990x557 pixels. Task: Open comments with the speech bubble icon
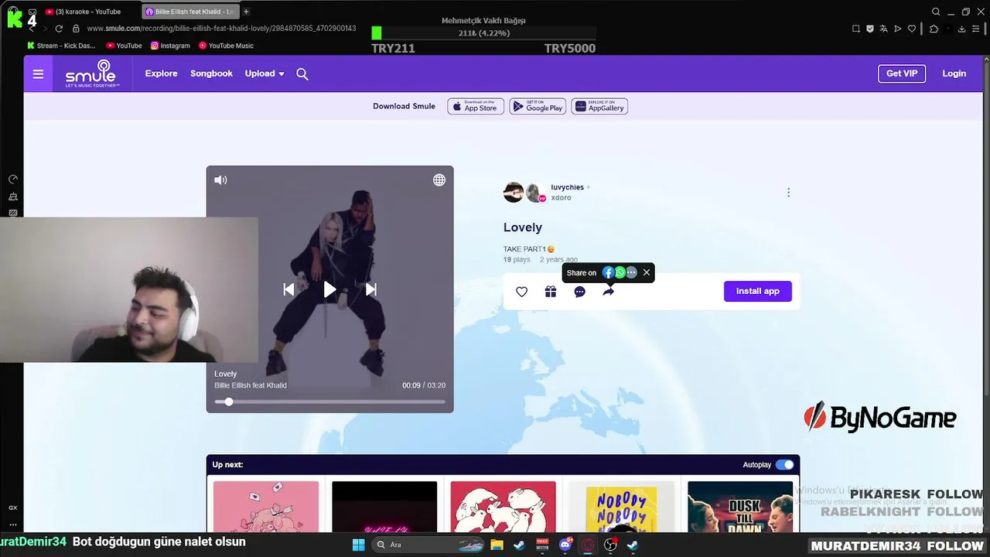(x=580, y=292)
